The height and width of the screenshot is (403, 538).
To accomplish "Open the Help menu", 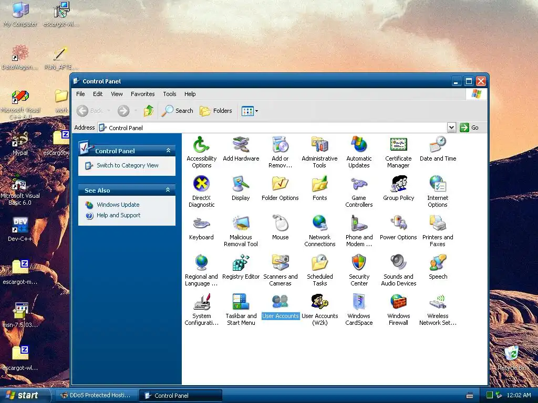I will (190, 94).
